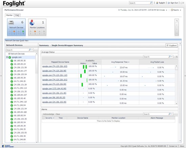Click Contact Us in the footer
186x148 pixels.
click(173, 146)
